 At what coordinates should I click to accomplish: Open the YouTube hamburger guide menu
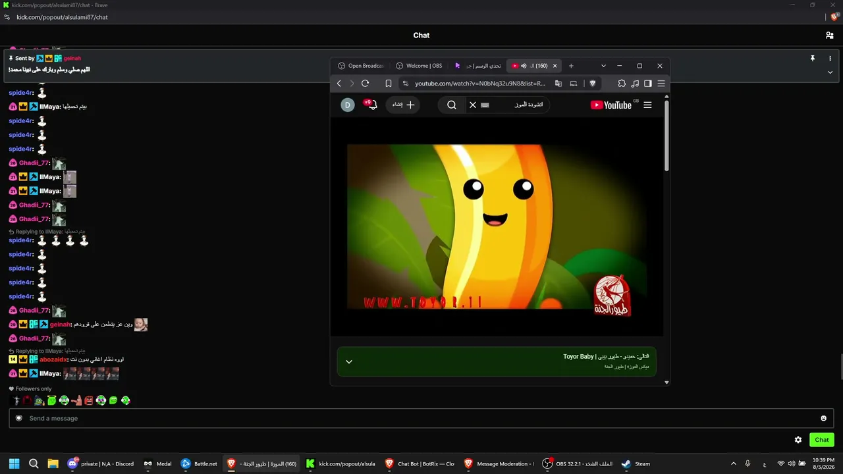point(647,105)
